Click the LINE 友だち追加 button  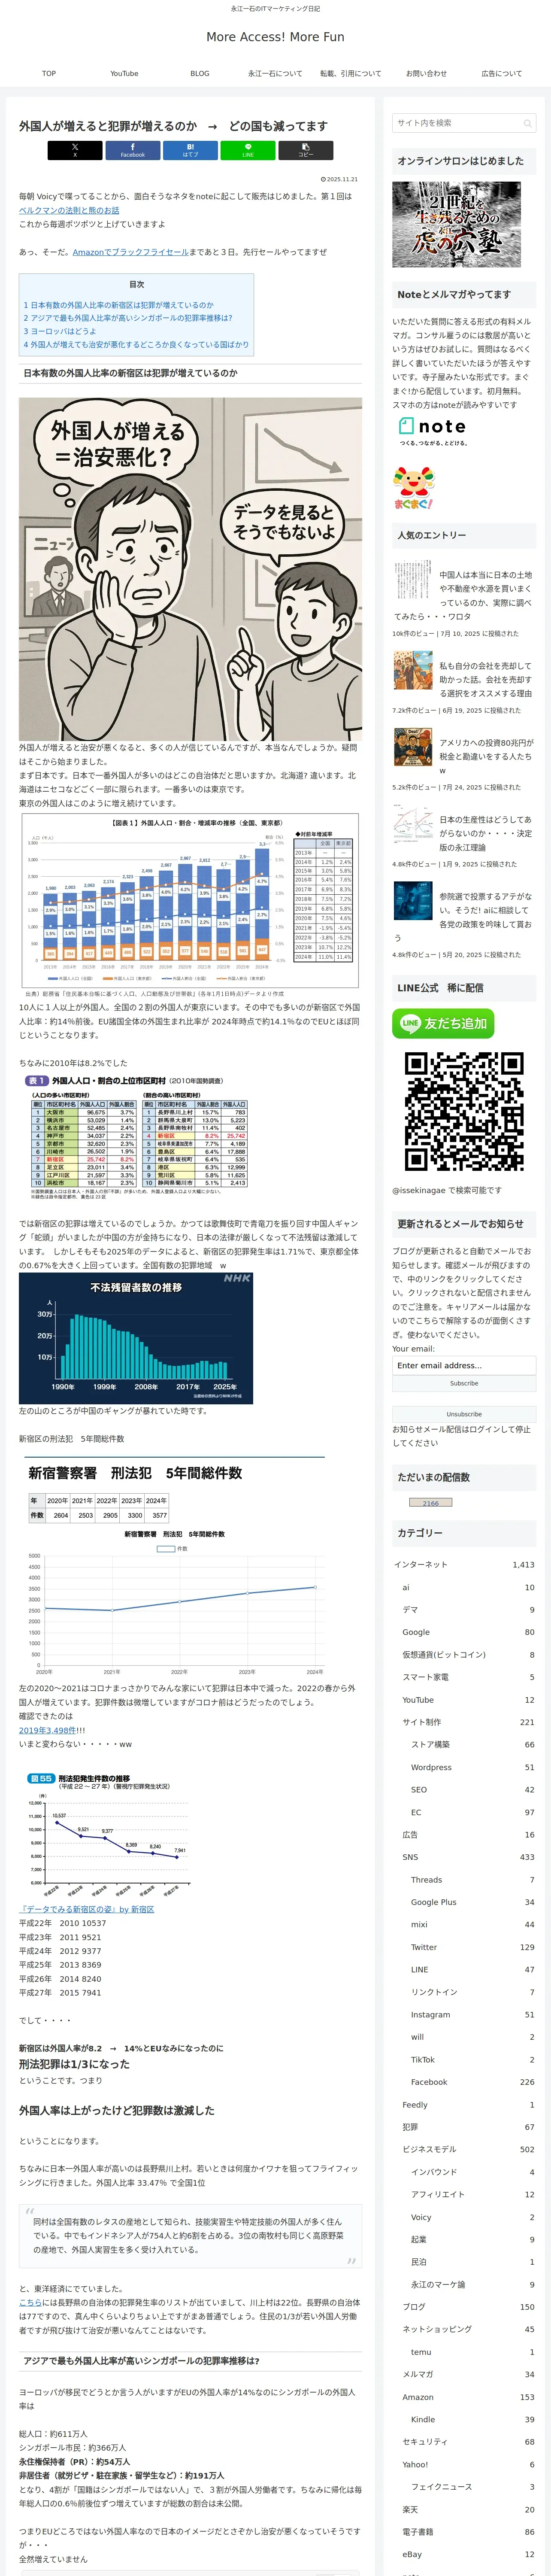[443, 1023]
